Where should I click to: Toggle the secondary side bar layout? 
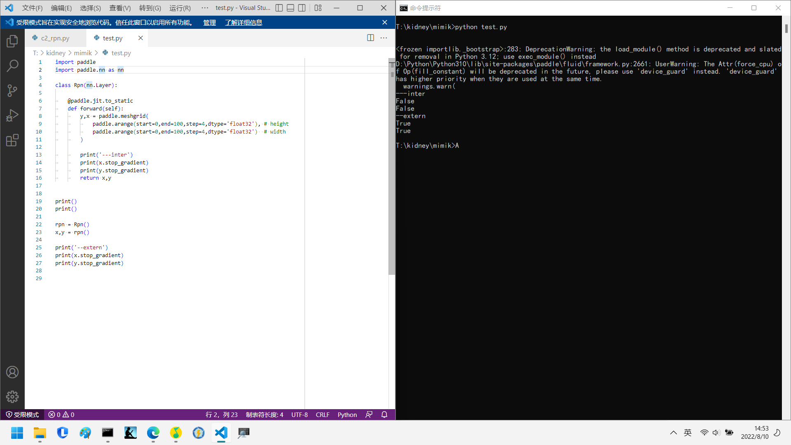302,8
